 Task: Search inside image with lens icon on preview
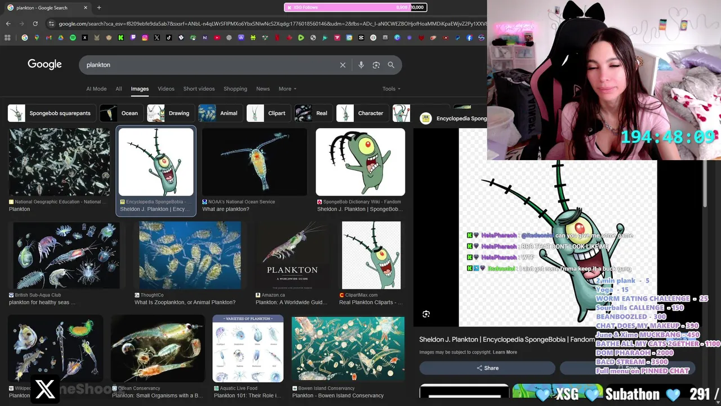[x=426, y=314]
